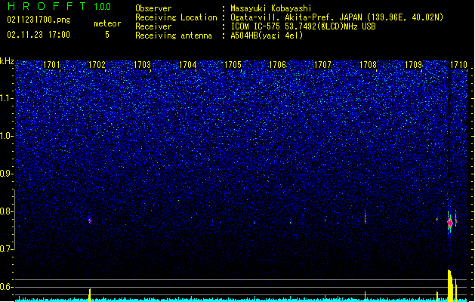This screenshot has width=475, height=302.
Task: Click the 1708 time marker
Action: (x=368, y=65)
